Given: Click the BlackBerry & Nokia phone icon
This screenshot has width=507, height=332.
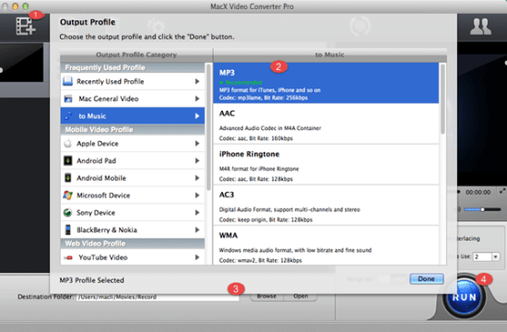Looking at the screenshot, I should 67,230.
